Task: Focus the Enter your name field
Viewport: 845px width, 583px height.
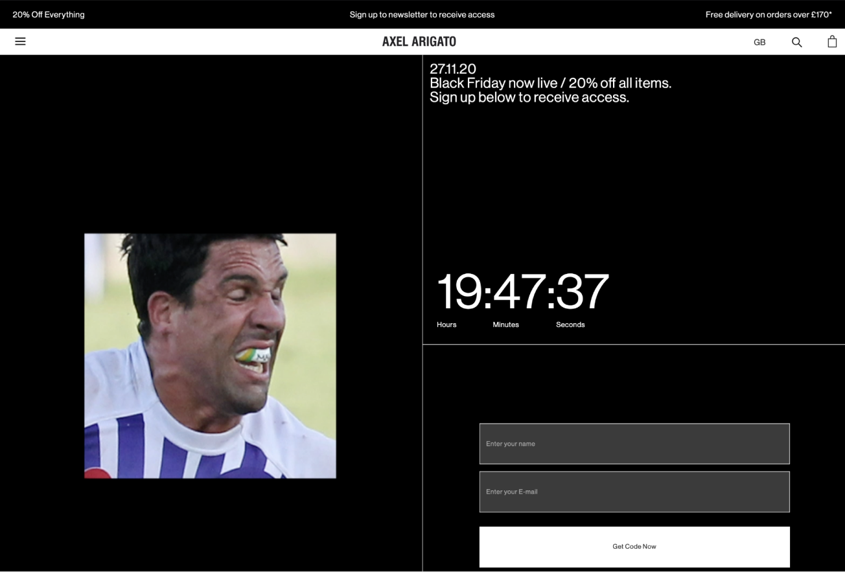Action: coord(634,444)
